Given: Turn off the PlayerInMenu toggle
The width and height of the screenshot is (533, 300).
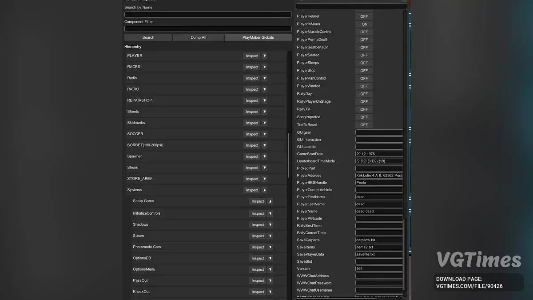Looking at the screenshot, I should [363, 24].
